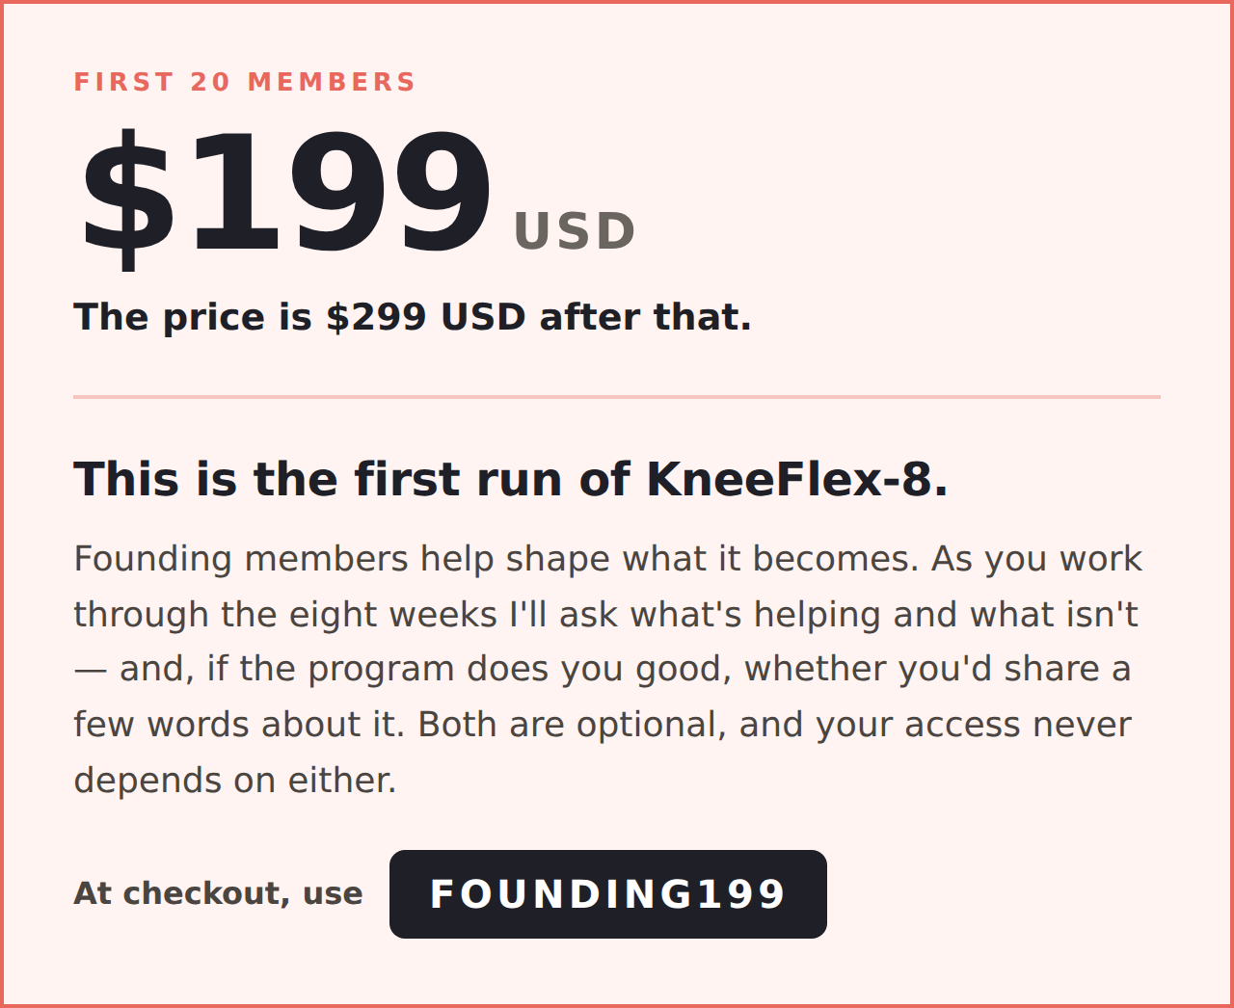
Task: Click the closing words 'depends on either.'
Action: coord(235,781)
